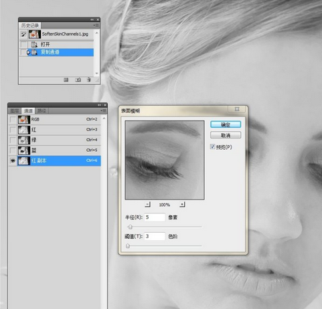The width and height of the screenshot is (322, 309).
Task: Uncheck the 预览(P) preview checkbox
Action: click(212, 146)
